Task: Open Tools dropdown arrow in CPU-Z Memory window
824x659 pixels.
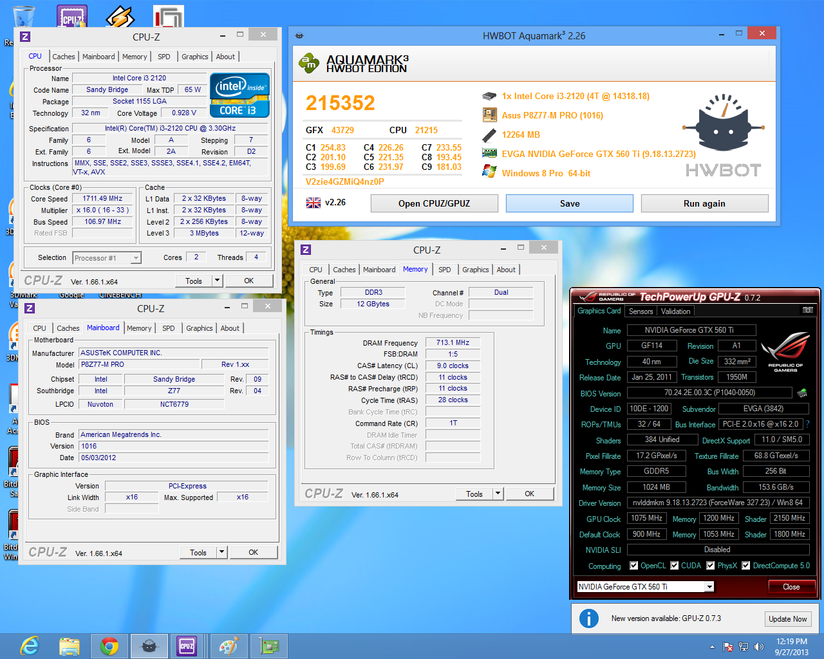Action: tap(498, 494)
